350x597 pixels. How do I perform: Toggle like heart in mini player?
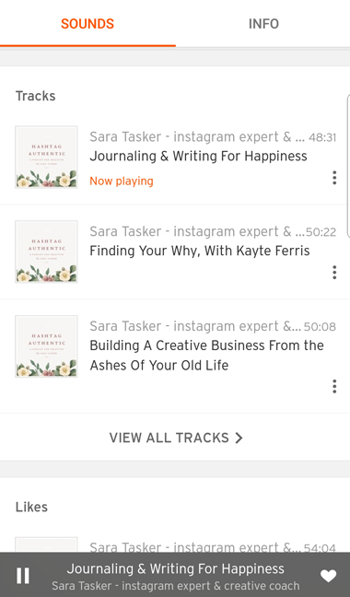click(x=328, y=576)
